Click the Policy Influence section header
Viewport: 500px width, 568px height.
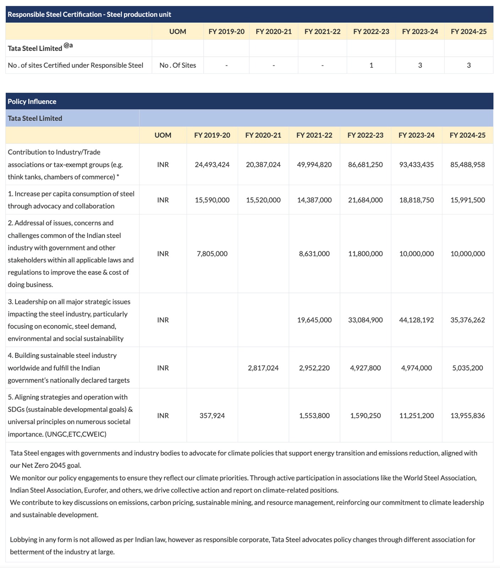coord(32,102)
